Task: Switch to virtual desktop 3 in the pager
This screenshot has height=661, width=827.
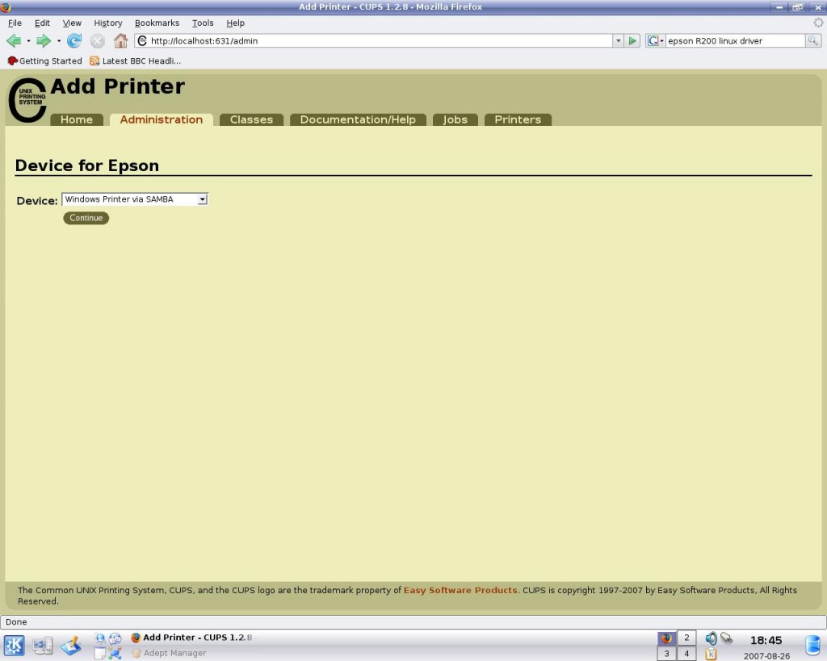Action: pos(666,654)
